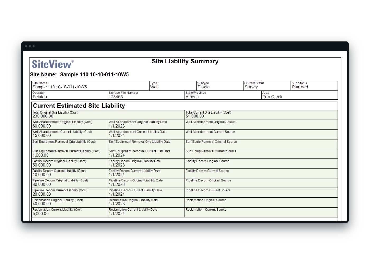Click the Area value 'Fun Creek'
The image size is (370, 264).
pyautogui.click(x=272, y=97)
